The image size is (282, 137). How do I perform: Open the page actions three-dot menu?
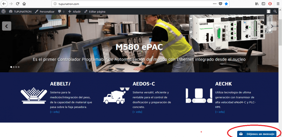(215, 4)
